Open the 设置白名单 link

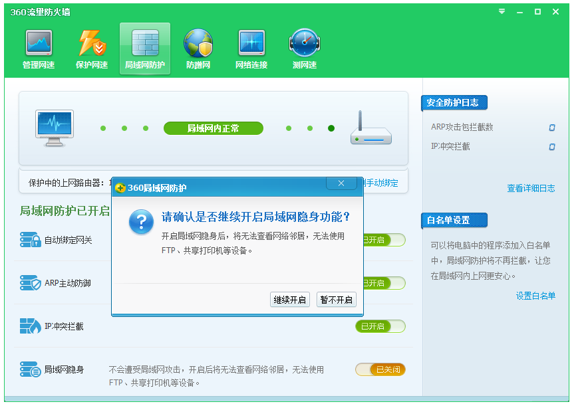(535, 296)
